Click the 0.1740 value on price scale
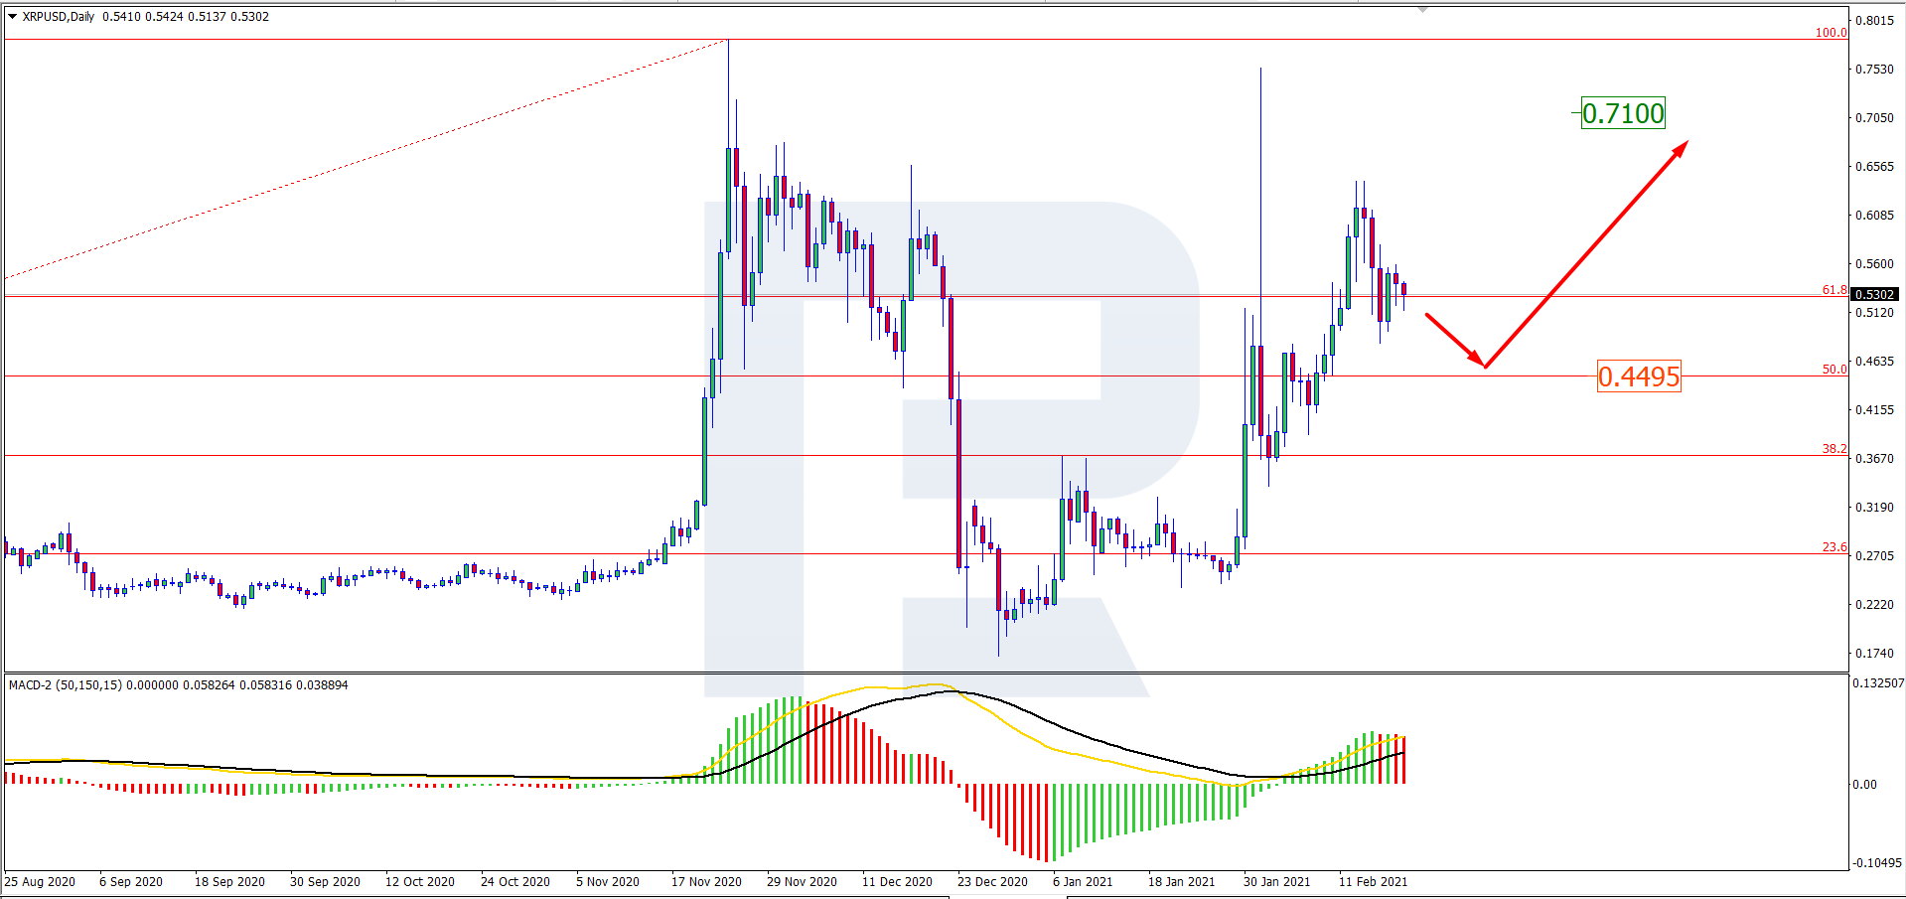Screen dimensions: 1906x899 pyautogui.click(x=1874, y=654)
